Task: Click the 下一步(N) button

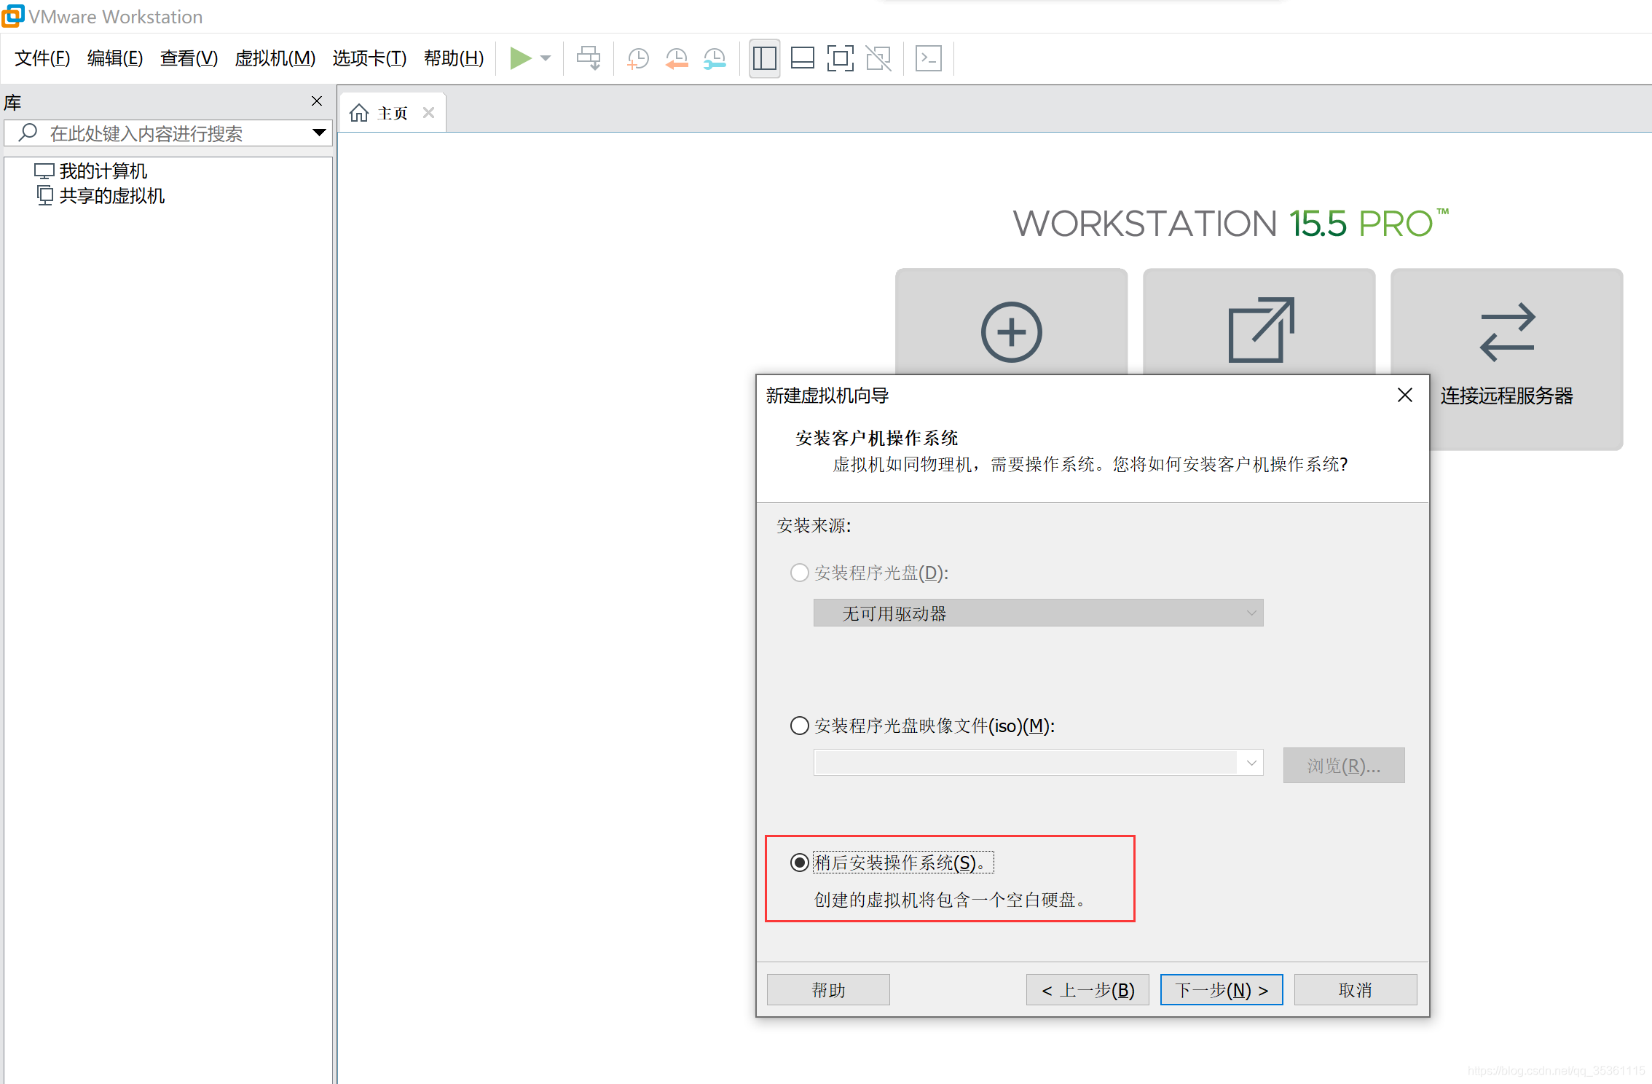Action: (x=1221, y=989)
